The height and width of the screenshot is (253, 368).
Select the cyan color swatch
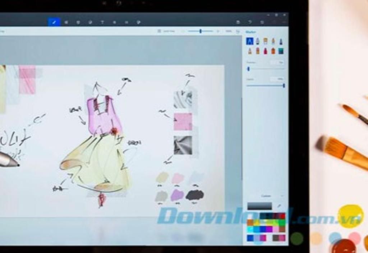(x=250, y=229)
